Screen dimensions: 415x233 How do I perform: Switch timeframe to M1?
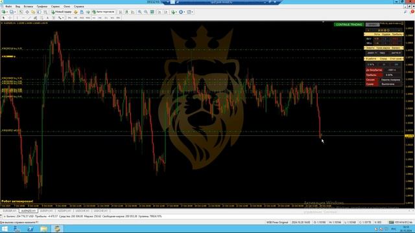click(69, 17)
